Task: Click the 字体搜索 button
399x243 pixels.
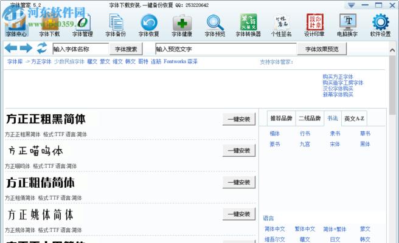Action: pyautogui.click(x=126, y=49)
